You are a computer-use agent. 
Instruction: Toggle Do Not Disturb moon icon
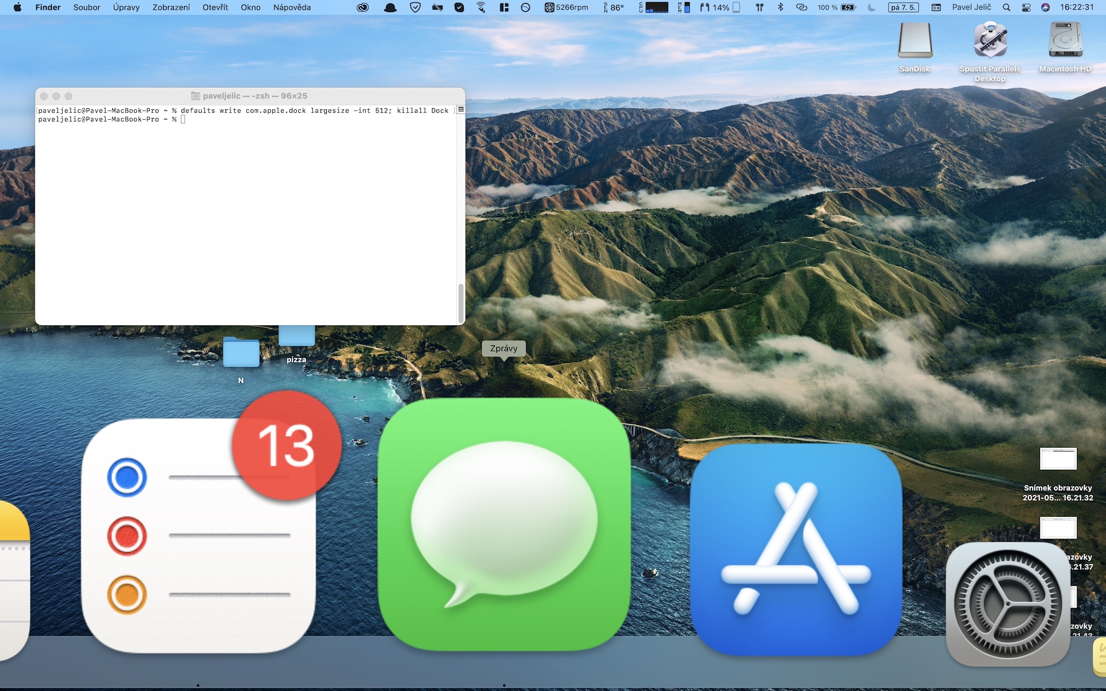(871, 7)
